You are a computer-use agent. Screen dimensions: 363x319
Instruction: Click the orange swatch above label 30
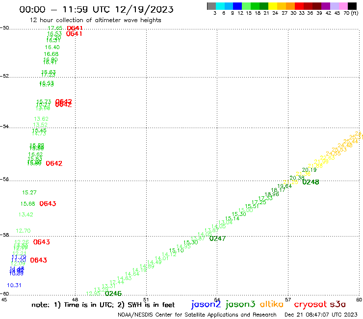click(290, 6)
